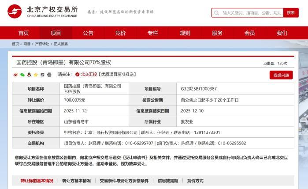Go to 竞价 in the navigation bar

pyautogui.click(x=120, y=33)
